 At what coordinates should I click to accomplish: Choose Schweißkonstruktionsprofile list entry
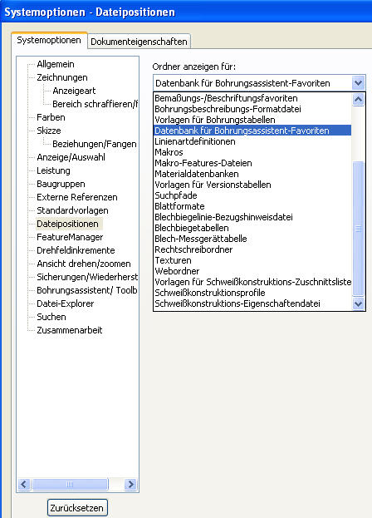coord(210,293)
